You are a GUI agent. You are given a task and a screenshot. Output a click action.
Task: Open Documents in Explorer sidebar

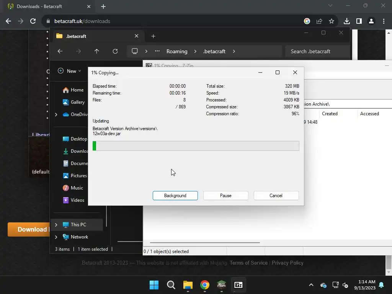coord(75,163)
